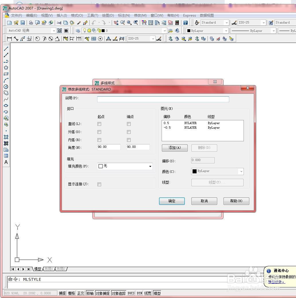
Task: Click the 取消 button
Action: (x=204, y=201)
